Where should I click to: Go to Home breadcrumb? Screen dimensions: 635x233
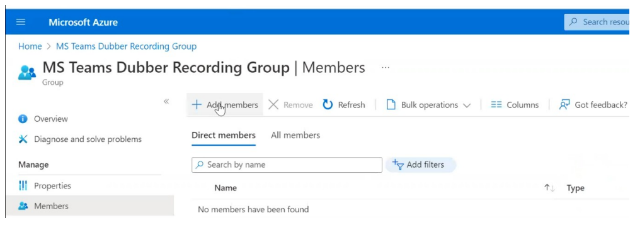30,46
